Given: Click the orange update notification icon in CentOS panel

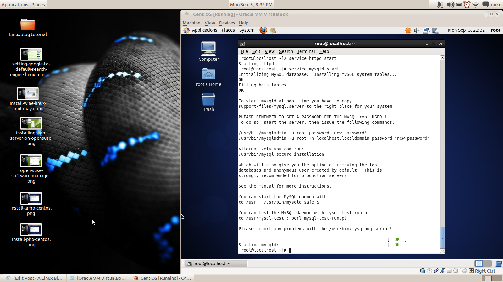Looking at the screenshot, I should 408,30.
